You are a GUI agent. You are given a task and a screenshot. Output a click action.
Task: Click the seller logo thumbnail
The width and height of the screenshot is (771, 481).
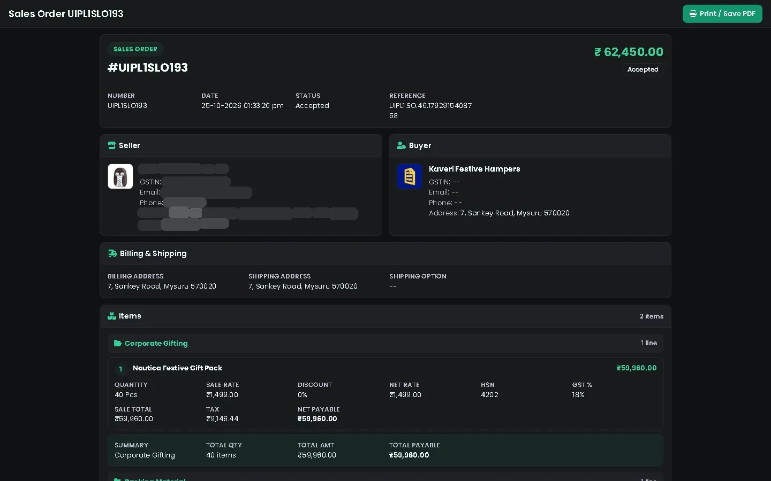pyautogui.click(x=120, y=176)
